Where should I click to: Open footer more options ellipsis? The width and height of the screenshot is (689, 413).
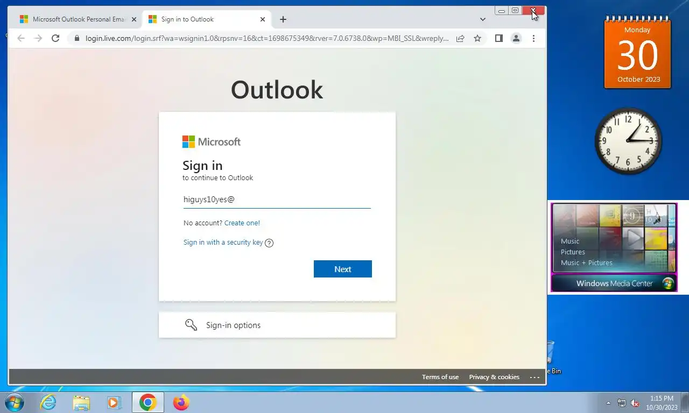pos(535,377)
